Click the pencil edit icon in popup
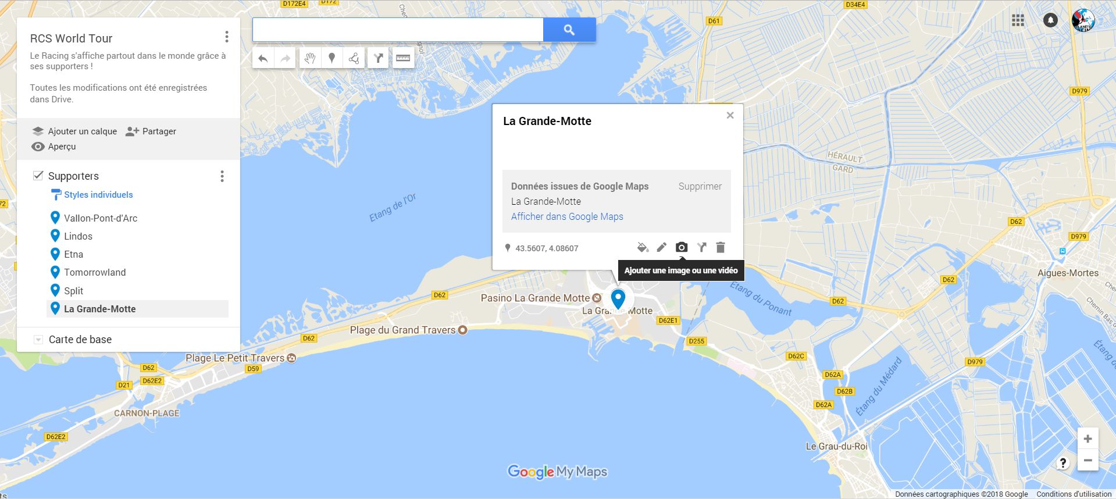The image size is (1116, 499). [x=662, y=248]
